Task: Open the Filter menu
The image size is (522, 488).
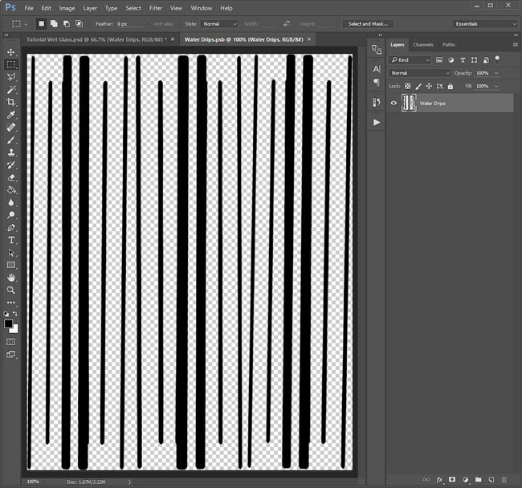Action: pos(156,8)
